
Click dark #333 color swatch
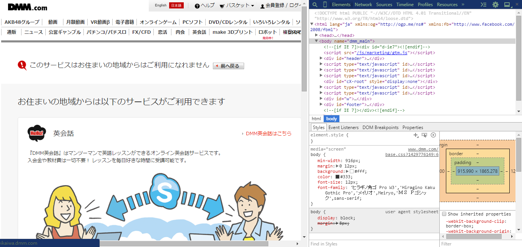pyautogui.click(x=337, y=177)
